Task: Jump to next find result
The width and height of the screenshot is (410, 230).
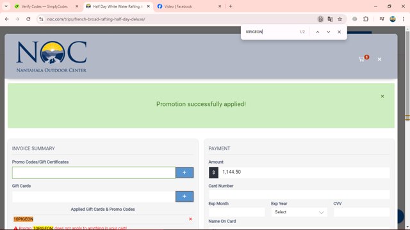Action: 329,32
